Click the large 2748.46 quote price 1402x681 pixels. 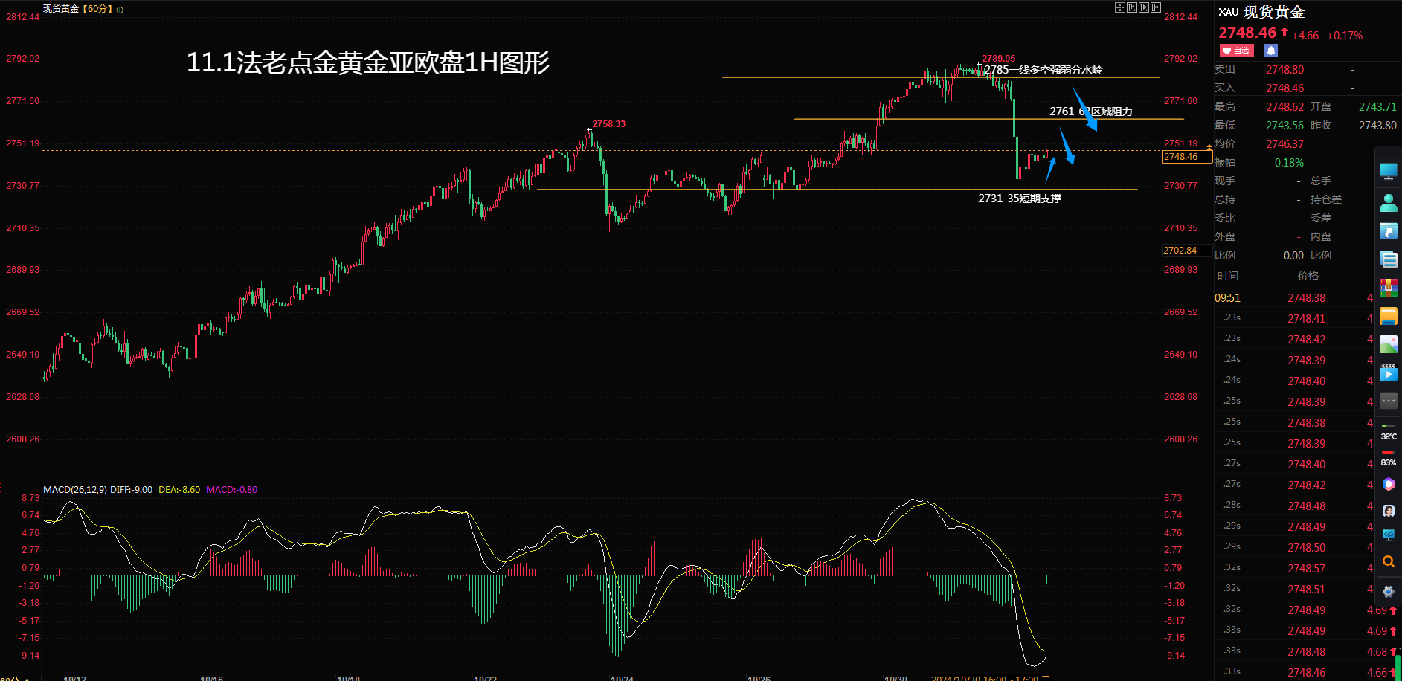[1247, 33]
